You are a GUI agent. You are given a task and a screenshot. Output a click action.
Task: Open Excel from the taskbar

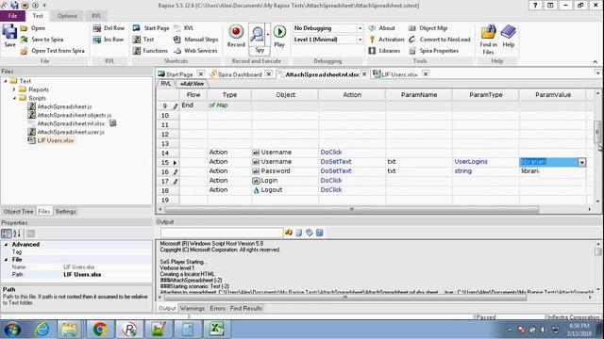point(217,330)
